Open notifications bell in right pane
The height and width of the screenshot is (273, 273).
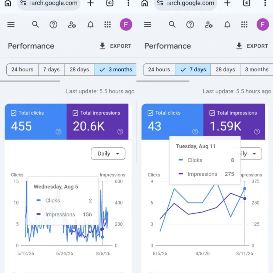227,25
